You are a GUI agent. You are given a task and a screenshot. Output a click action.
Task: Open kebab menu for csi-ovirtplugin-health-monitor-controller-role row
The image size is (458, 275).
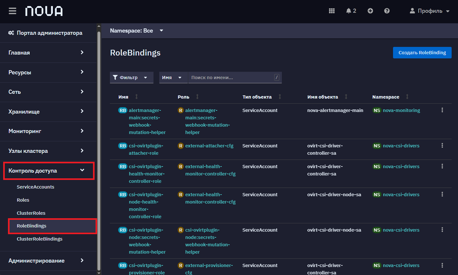point(442,166)
